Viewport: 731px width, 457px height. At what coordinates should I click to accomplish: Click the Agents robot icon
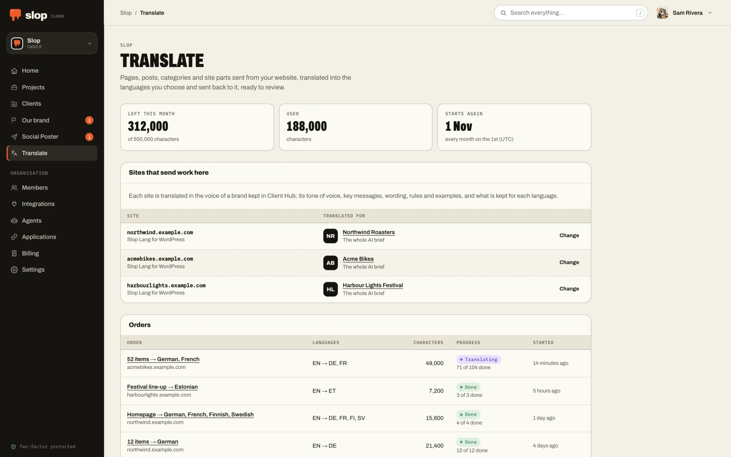[x=14, y=220]
